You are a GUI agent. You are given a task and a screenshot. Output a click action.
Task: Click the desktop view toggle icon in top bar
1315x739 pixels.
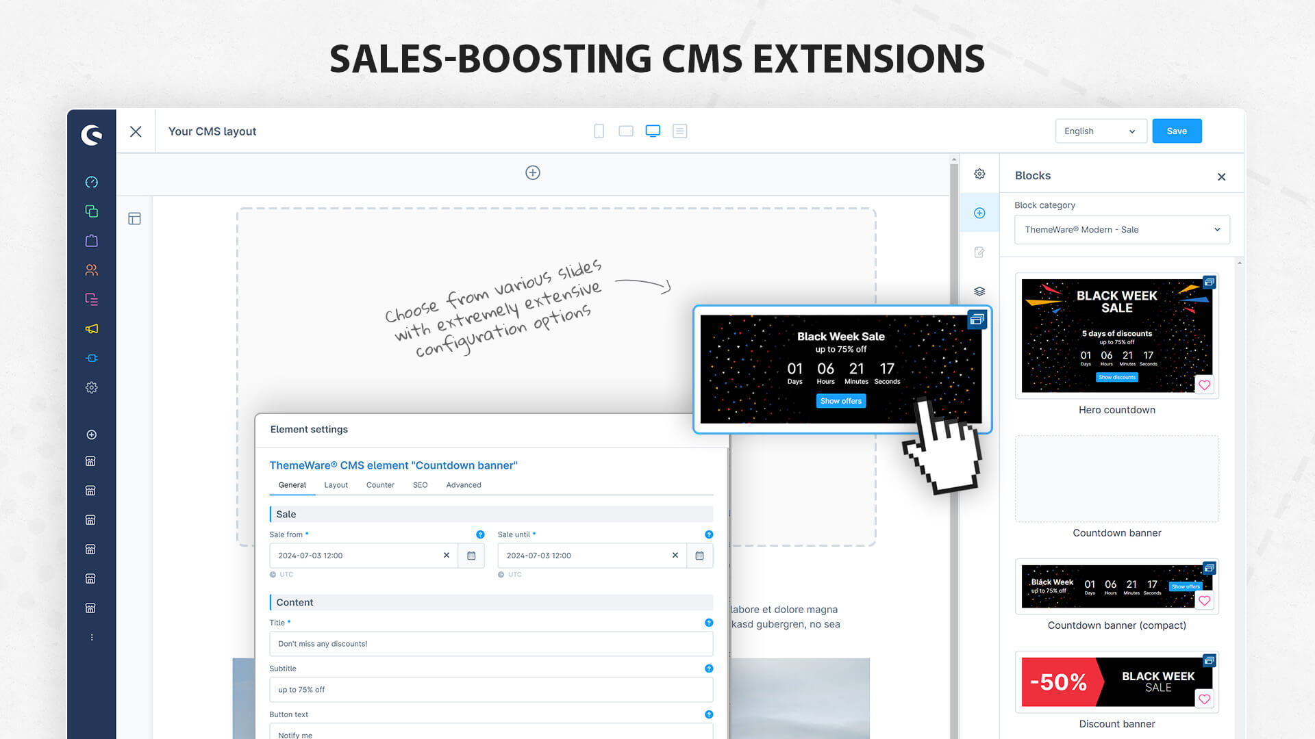coord(652,131)
